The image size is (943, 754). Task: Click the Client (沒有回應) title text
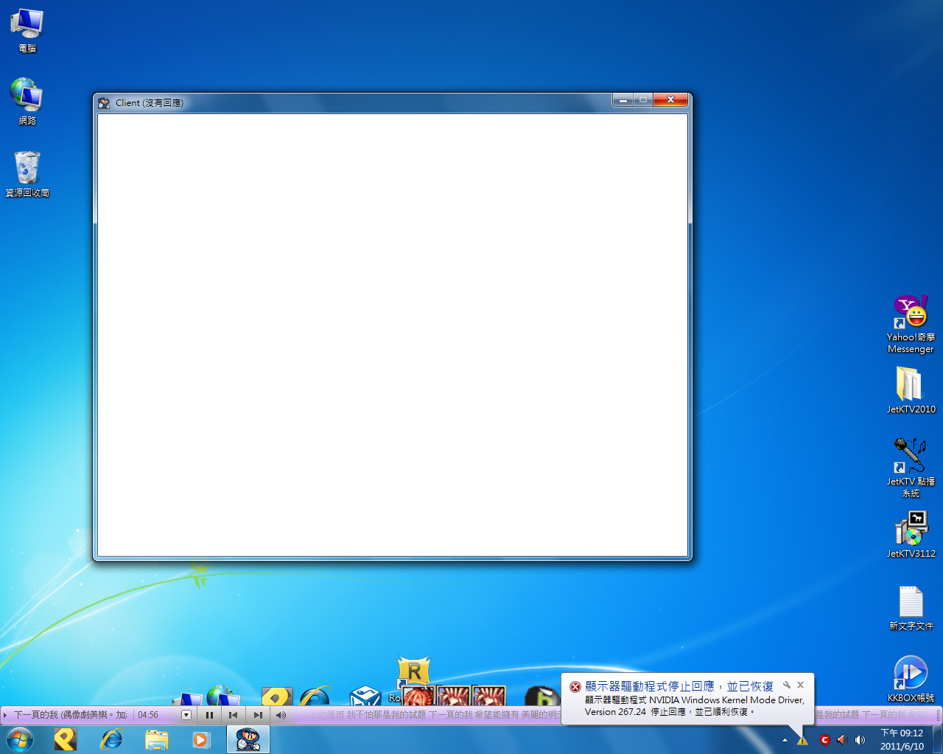coord(150,103)
